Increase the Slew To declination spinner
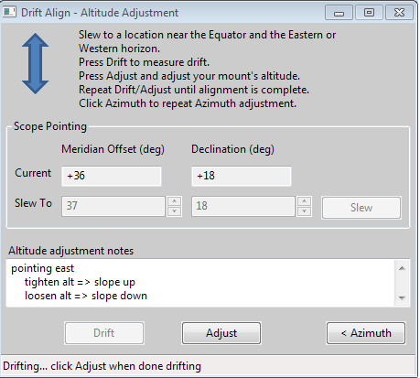This screenshot has width=420, height=378. coord(305,201)
